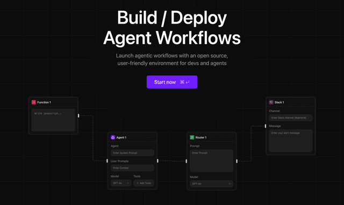The image size is (344, 205).
Task: Click the green Router 1 node icon
Action: click(192, 137)
